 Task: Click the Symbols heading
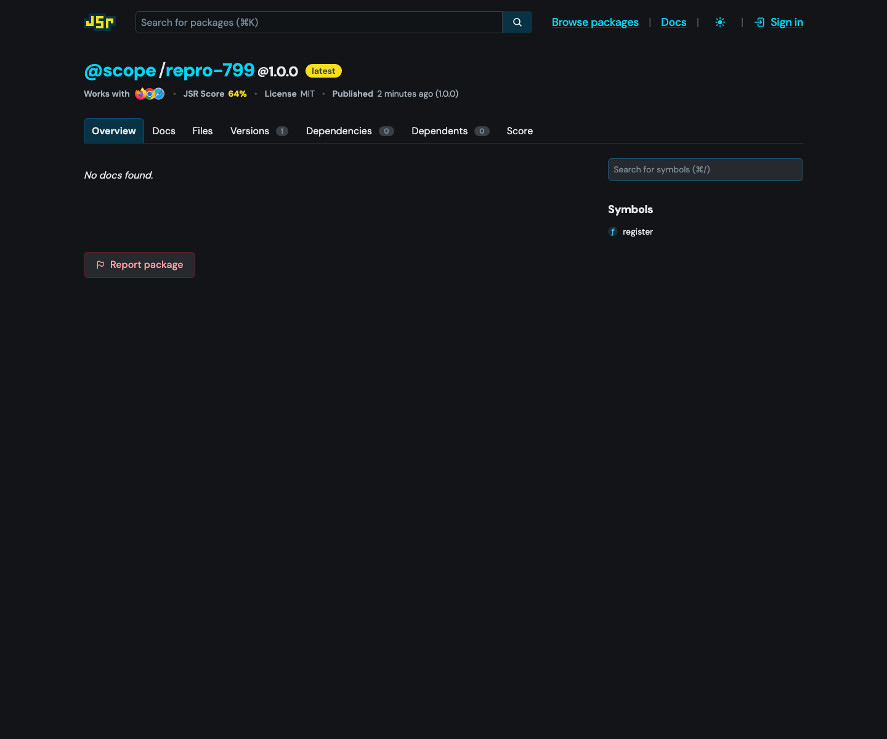pyautogui.click(x=630, y=209)
